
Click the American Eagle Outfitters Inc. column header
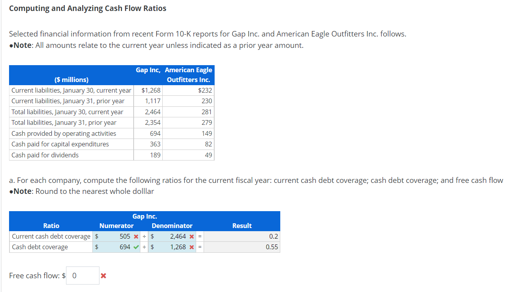coord(189,75)
